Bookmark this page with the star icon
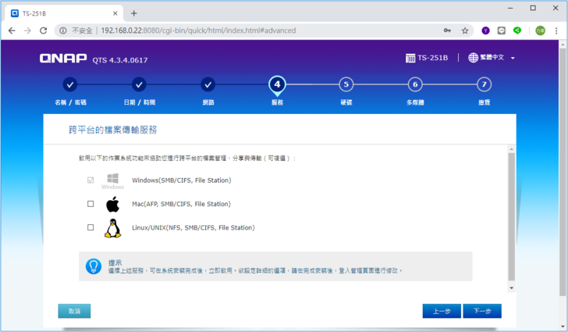This screenshot has height=332, width=568. 465,30
